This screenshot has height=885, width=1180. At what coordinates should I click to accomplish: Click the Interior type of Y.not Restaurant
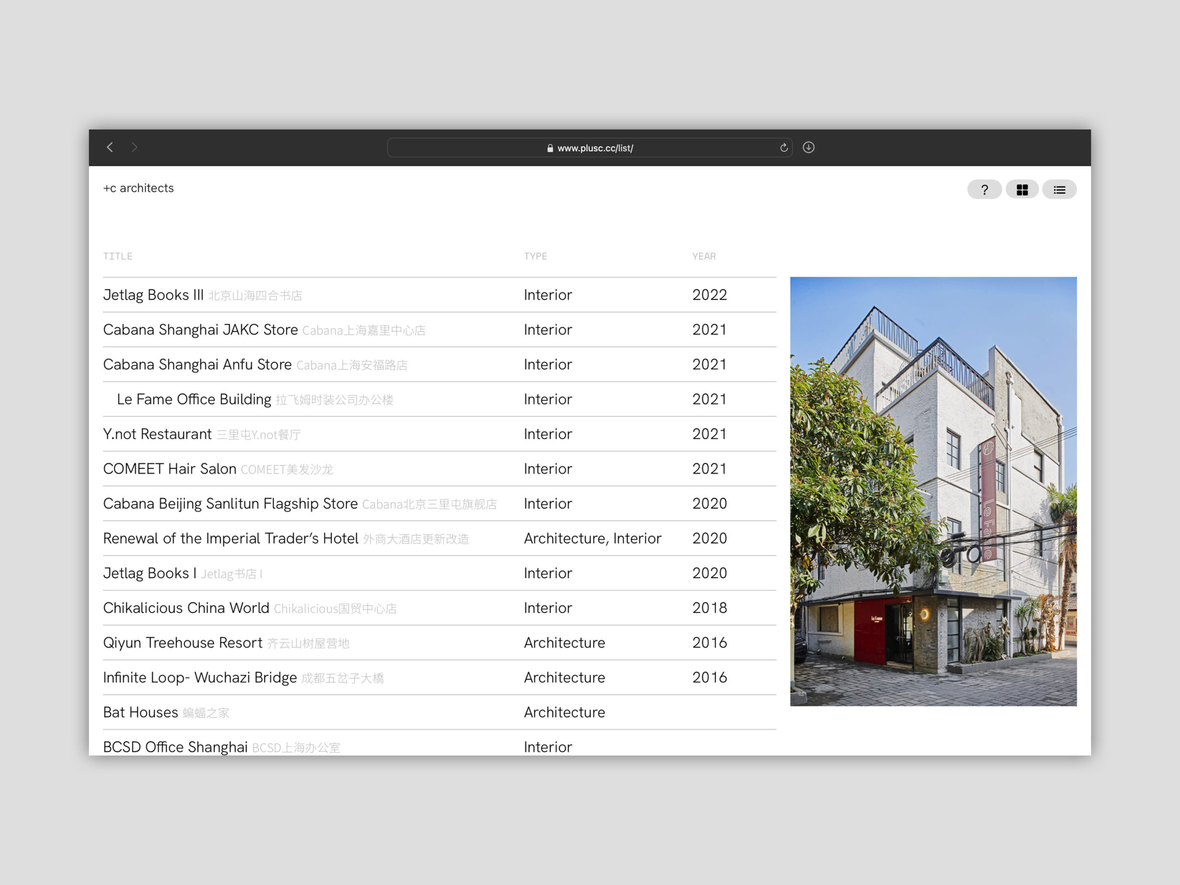click(548, 434)
